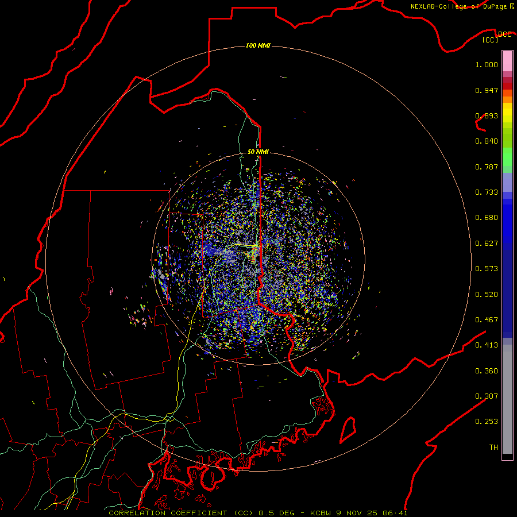Click the DCC [CC] legend title
The height and width of the screenshot is (517, 517).
pos(496,37)
